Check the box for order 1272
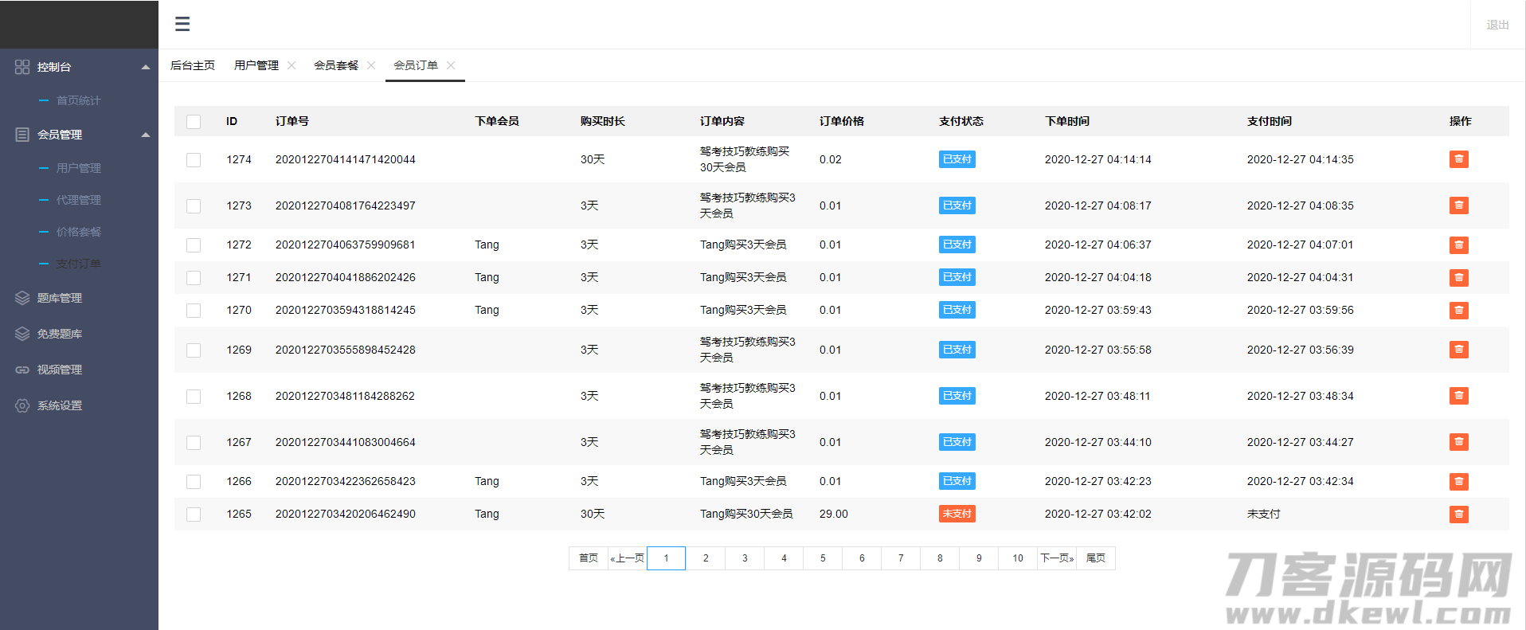Viewport: 1526px width, 630px height. (194, 245)
